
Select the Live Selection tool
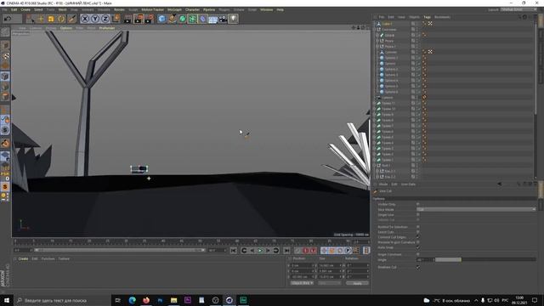31,19
